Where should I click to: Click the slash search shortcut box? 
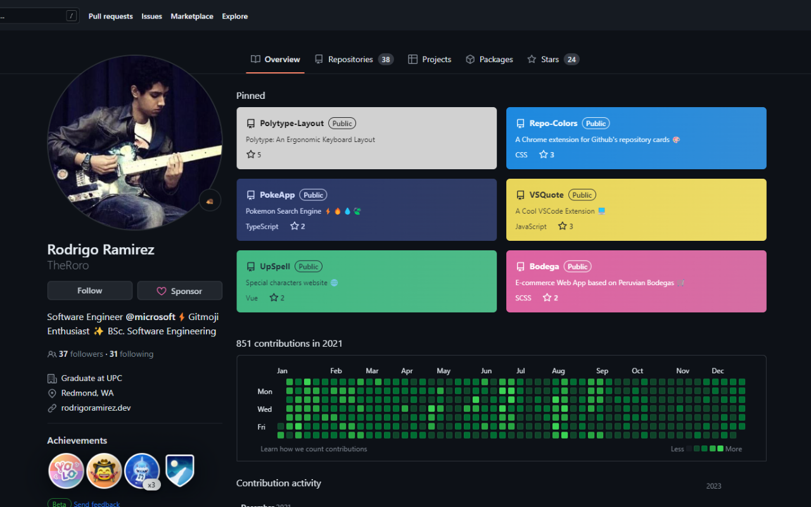tap(72, 16)
